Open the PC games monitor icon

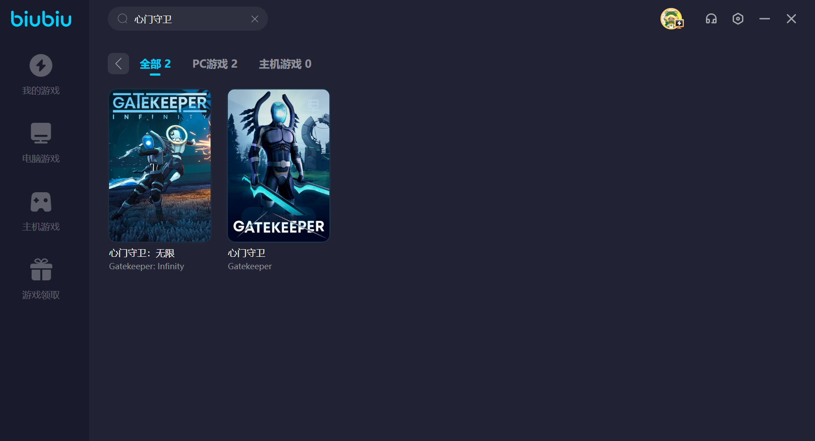41,133
